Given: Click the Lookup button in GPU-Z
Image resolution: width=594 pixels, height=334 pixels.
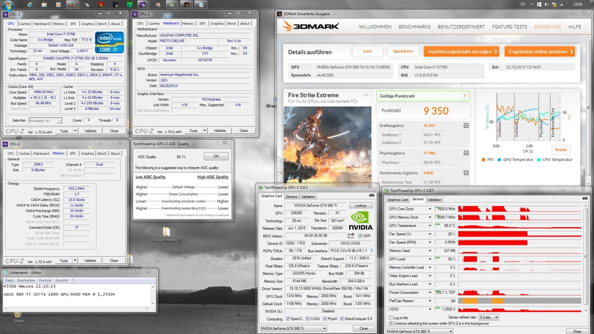Looking at the screenshot, I should [x=361, y=205].
